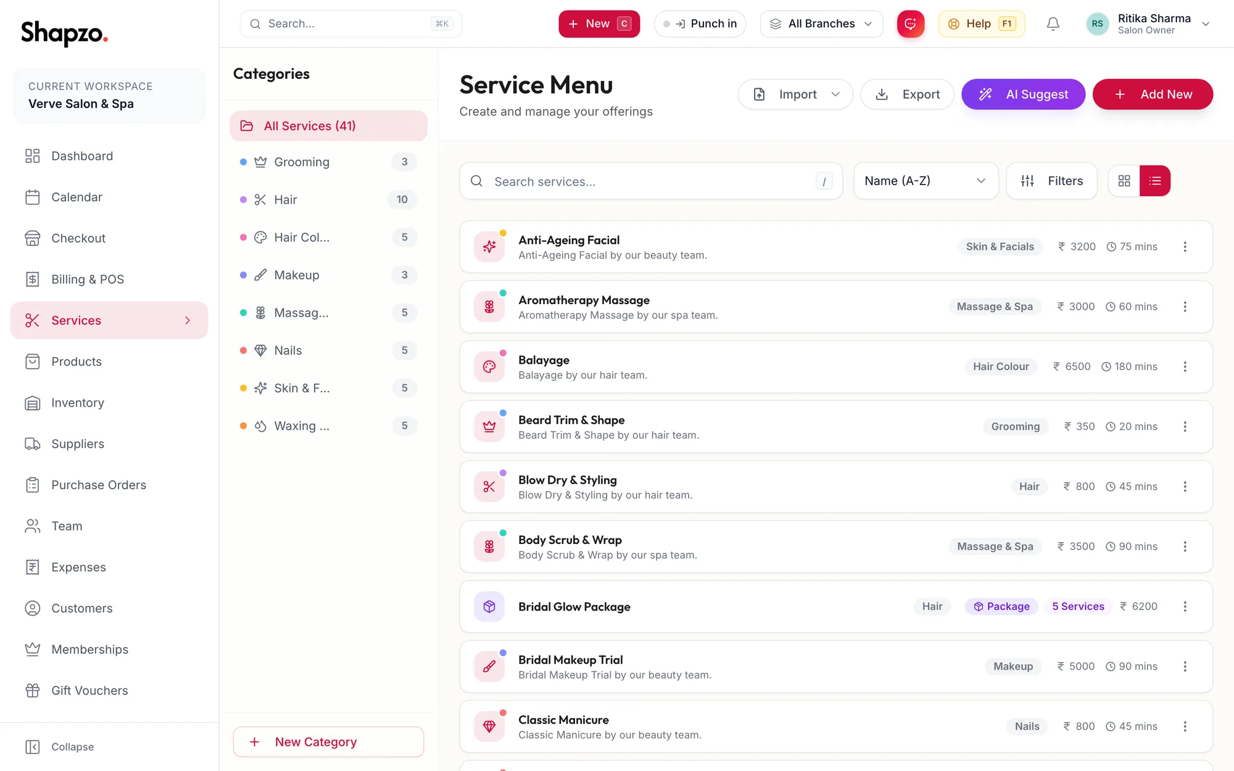Select All Services (41) category
The width and height of the screenshot is (1234, 771).
[x=328, y=126]
